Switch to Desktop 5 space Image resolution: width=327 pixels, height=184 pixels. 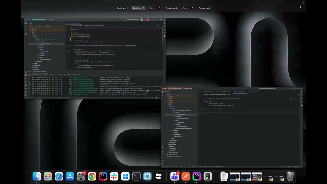(x=188, y=8)
